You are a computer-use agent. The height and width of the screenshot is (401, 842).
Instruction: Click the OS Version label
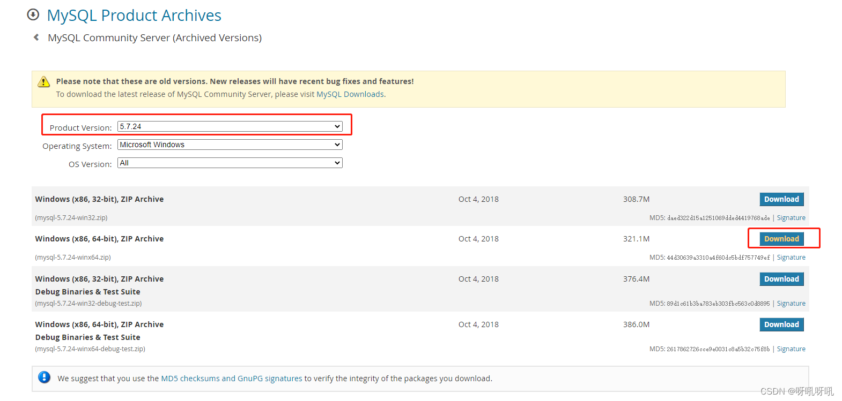[90, 164]
